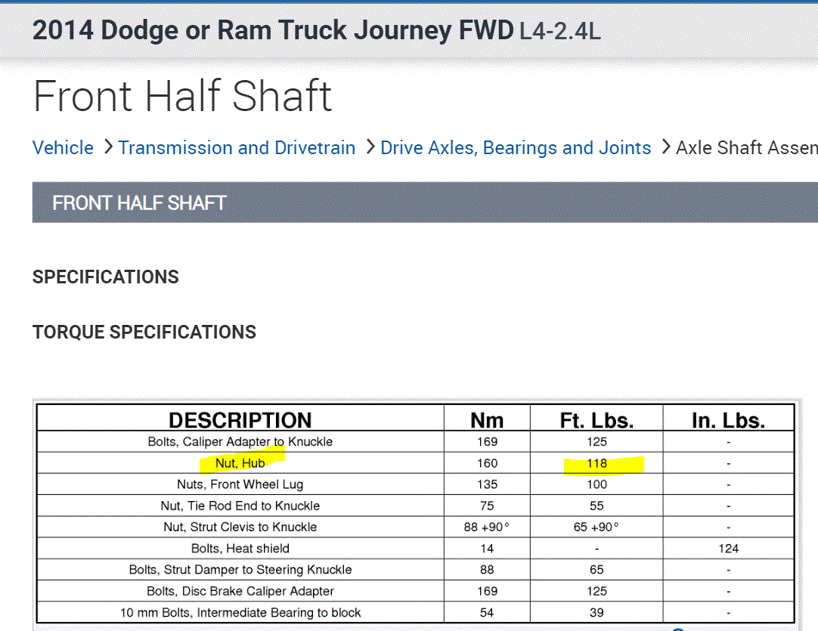Click the Ft. Lbs. column header

[596, 419]
